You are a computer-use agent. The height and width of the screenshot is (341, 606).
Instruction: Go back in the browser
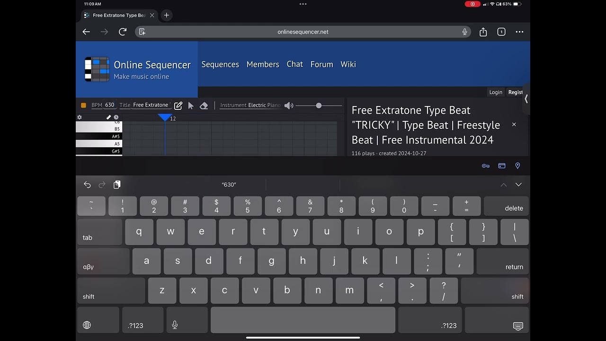pyautogui.click(x=86, y=32)
